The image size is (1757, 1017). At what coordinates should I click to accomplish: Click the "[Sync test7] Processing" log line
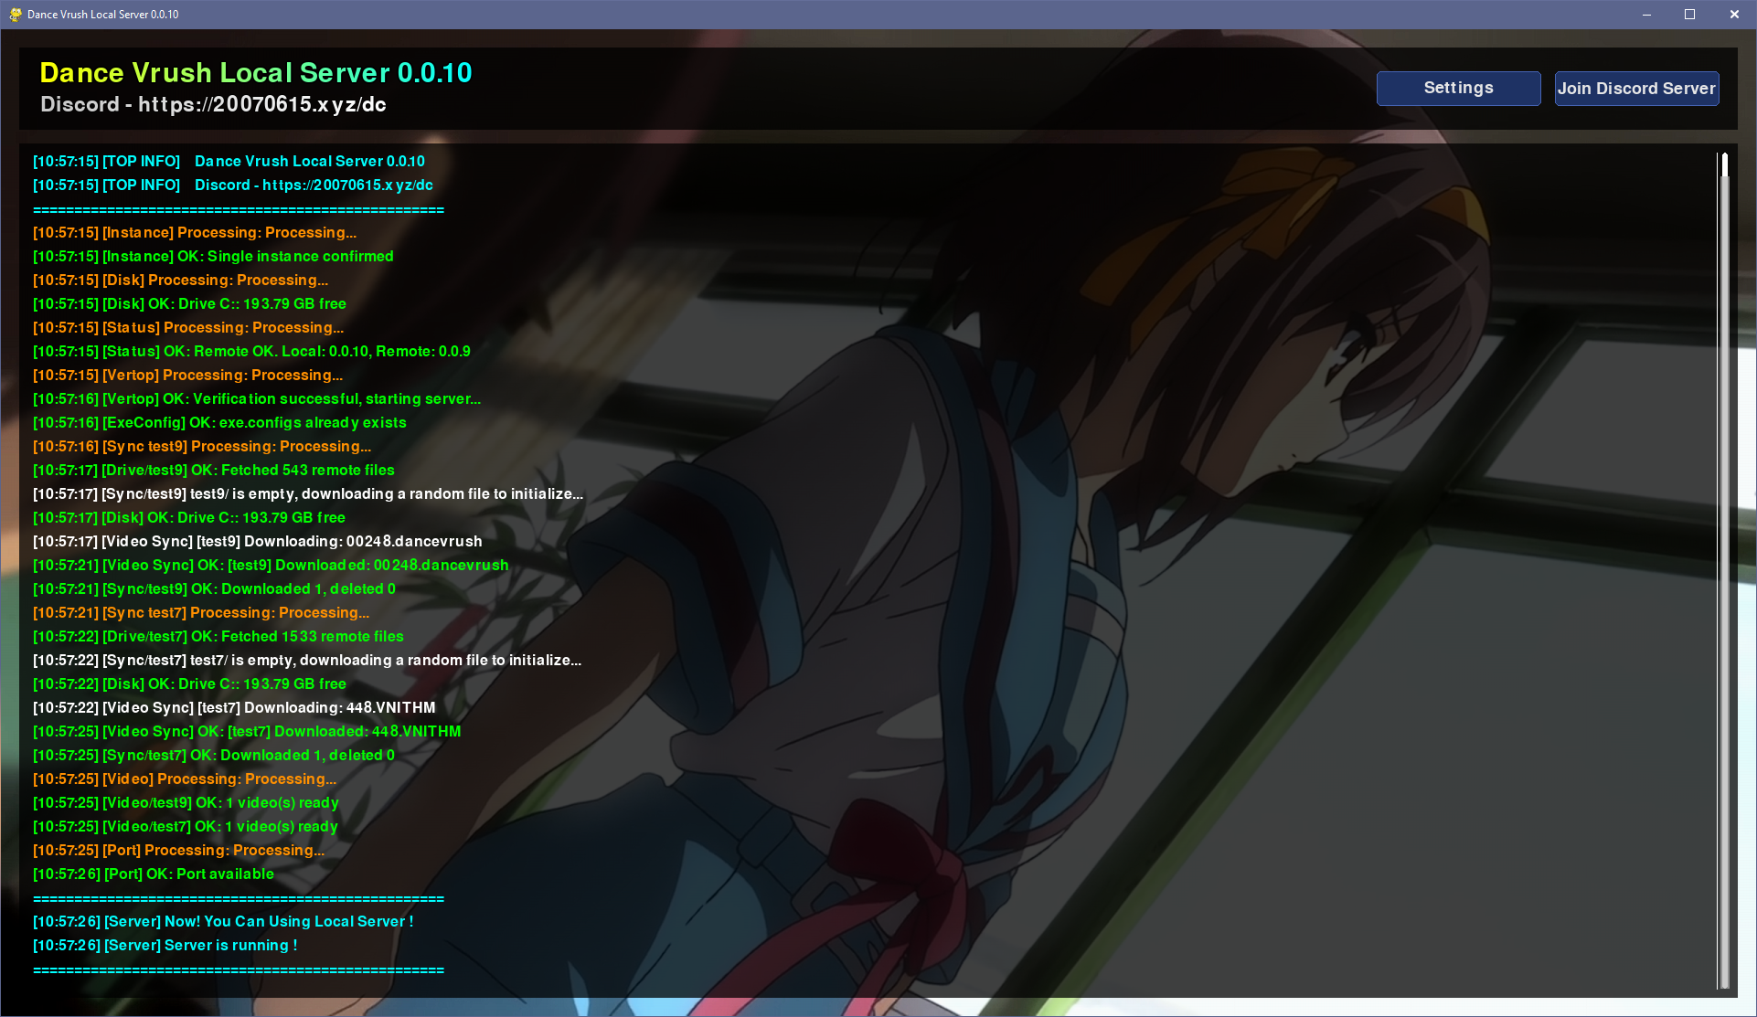(x=201, y=613)
